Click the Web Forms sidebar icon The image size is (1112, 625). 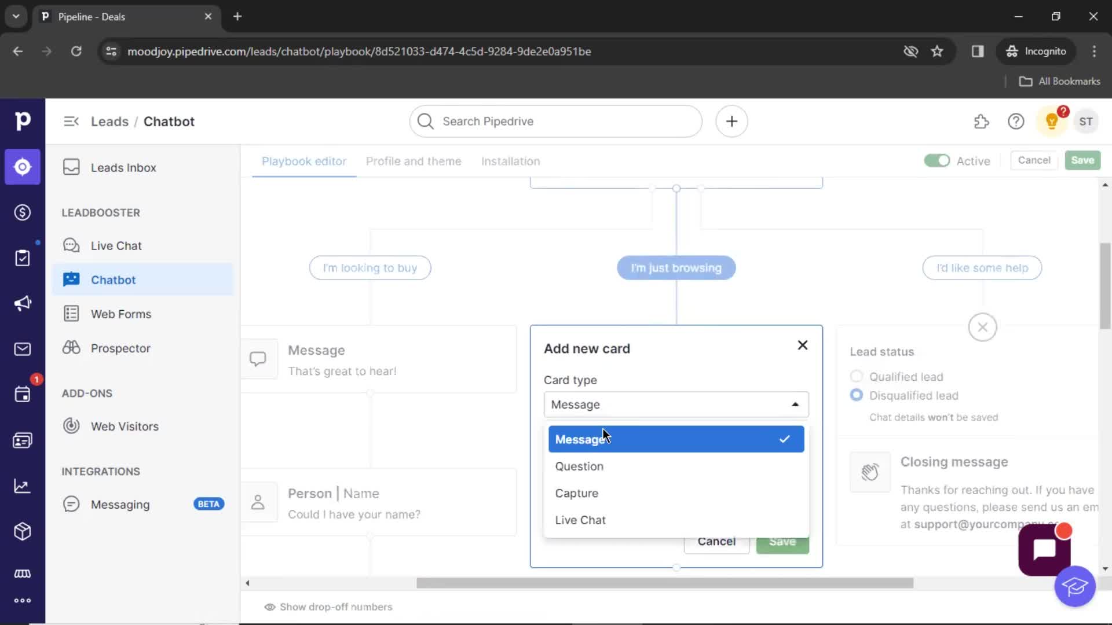coord(71,314)
